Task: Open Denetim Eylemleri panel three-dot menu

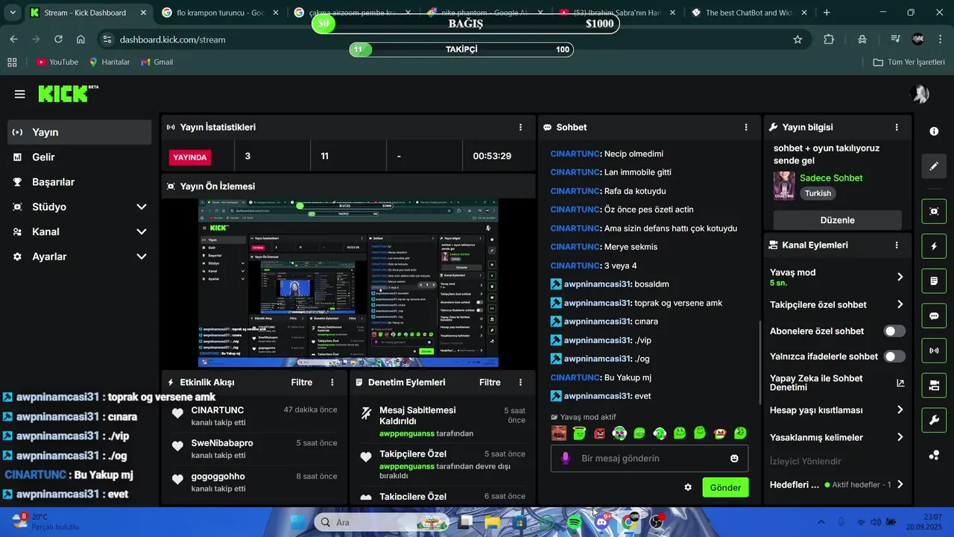Action: [520, 382]
